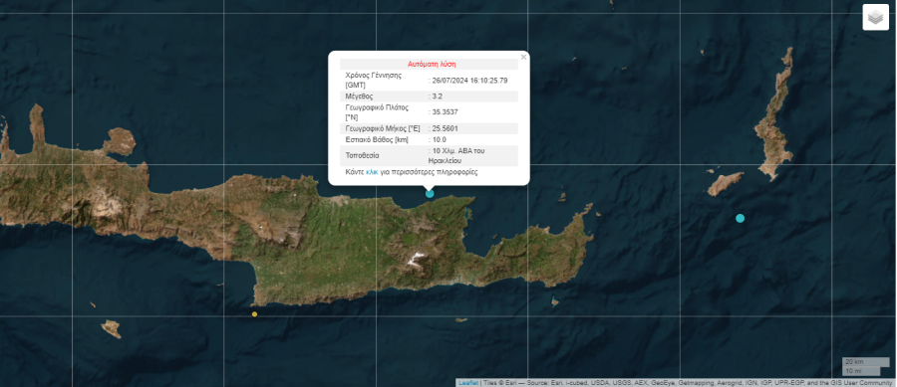Click the Karpathos island on the map

(x=774, y=114)
